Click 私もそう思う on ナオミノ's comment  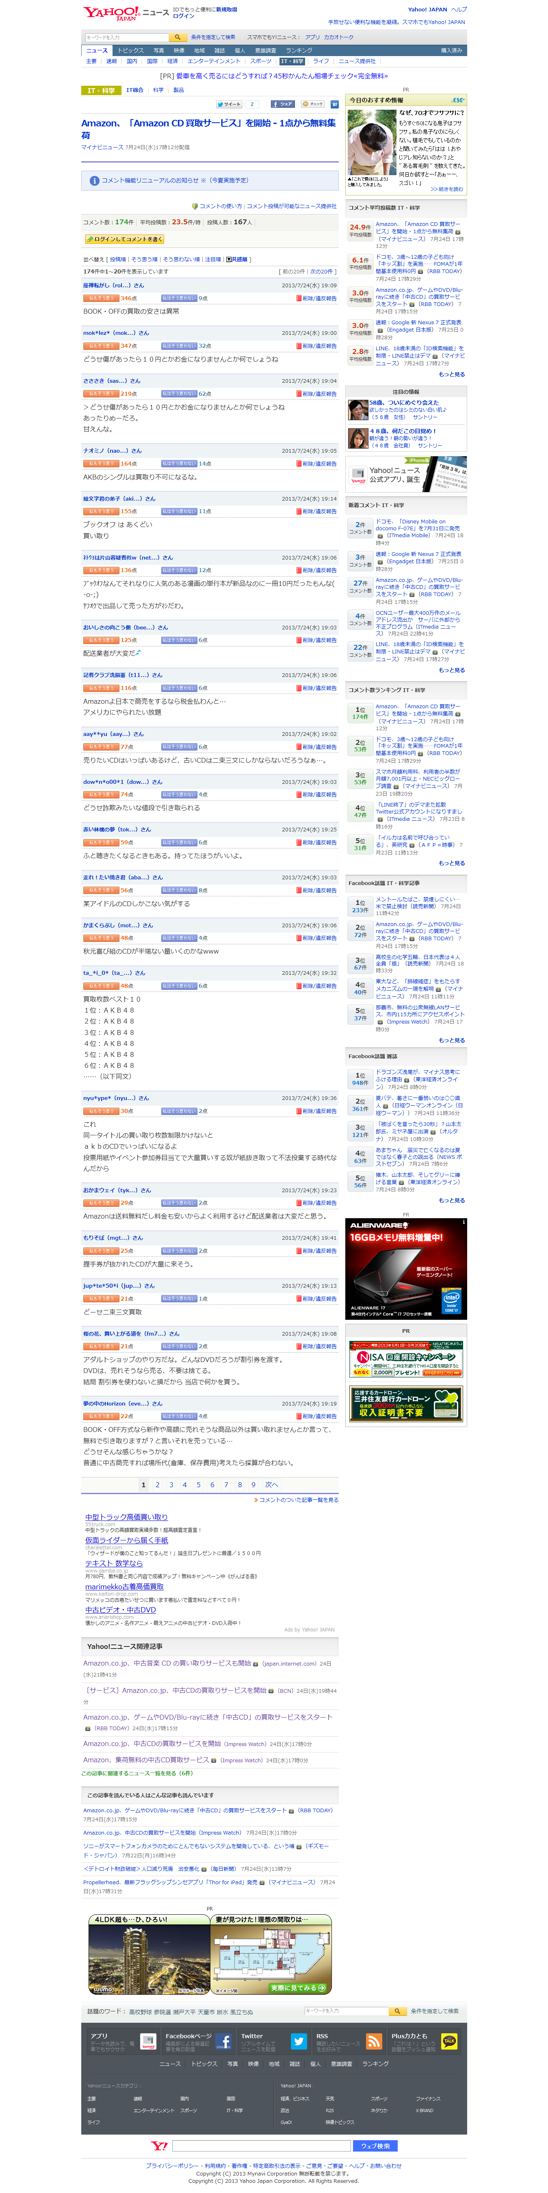coord(100,463)
